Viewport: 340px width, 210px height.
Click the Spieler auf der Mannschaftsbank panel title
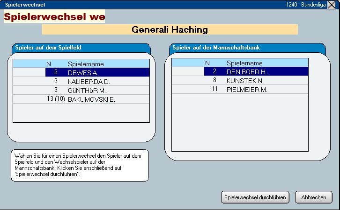[x=216, y=48]
